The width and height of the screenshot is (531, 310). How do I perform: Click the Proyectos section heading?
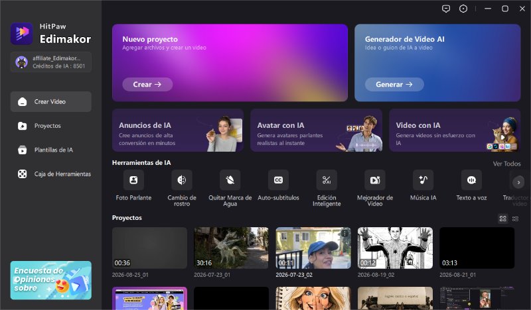click(127, 218)
